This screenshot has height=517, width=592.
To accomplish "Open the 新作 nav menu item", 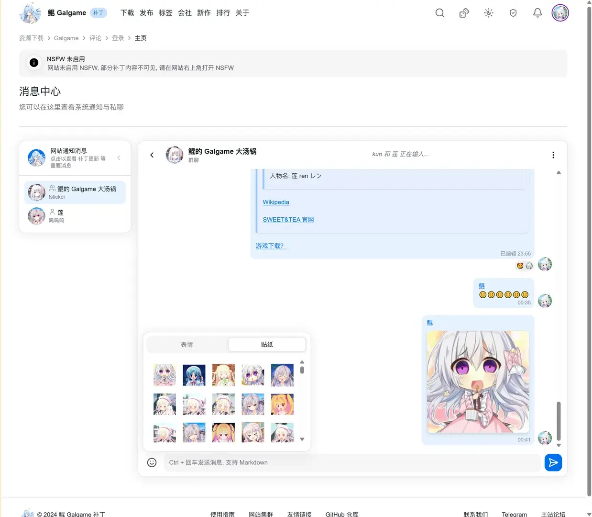I will pyautogui.click(x=204, y=13).
